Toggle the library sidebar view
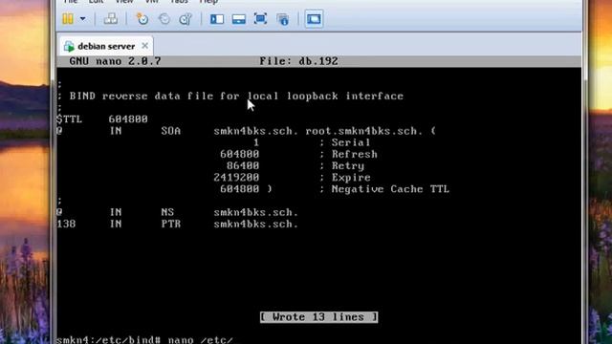Viewport: 612px width, 344px height. [217, 19]
